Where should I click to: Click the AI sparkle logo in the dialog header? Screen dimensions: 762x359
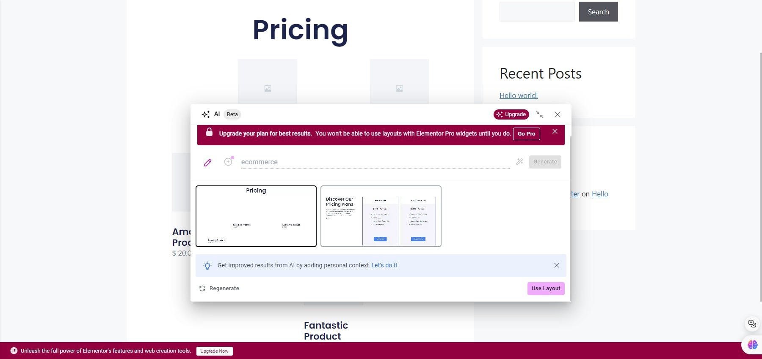[x=206, y=114]
